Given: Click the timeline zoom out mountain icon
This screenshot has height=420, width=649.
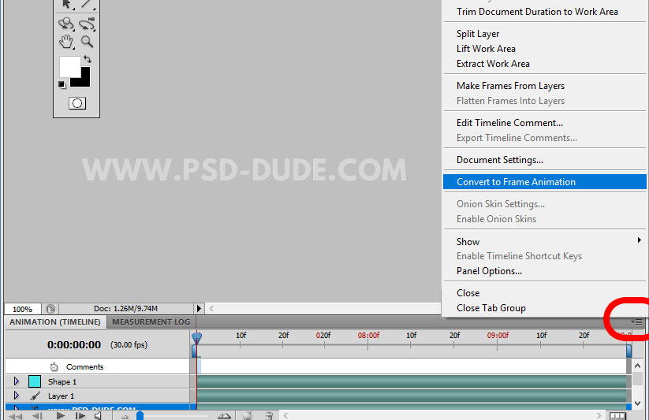Looking at the screenshot, I should (x=125, y=417).
